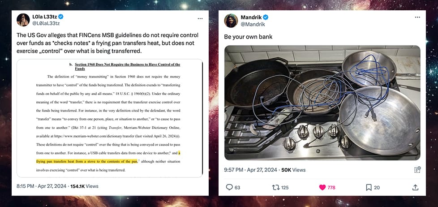Screen dimensions: 438x207
Task: Open L0la L33tz profile avatar
Action: pos(23,20)
